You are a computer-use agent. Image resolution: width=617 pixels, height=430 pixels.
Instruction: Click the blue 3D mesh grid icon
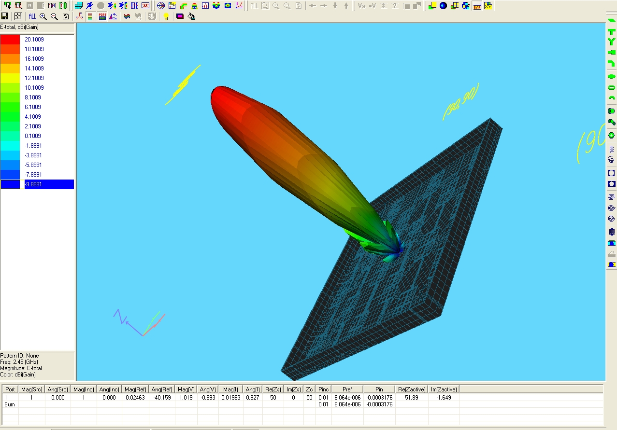click(78, 5)
